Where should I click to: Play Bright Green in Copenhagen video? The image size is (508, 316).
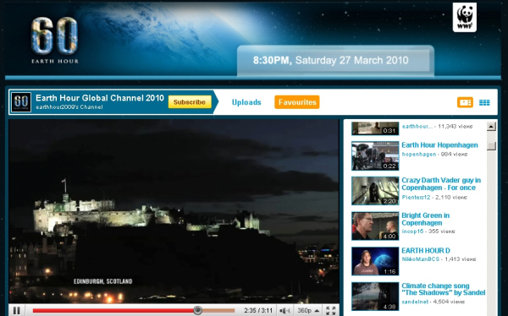point(425,219)
